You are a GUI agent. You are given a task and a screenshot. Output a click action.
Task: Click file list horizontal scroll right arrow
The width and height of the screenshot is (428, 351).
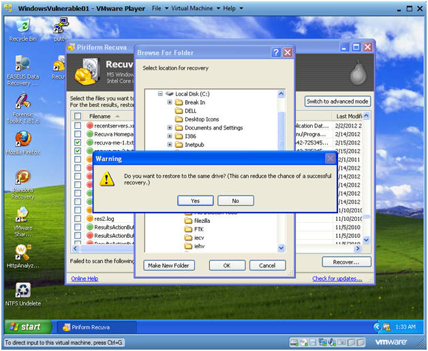pyautogui.click(x=358, y=248)
